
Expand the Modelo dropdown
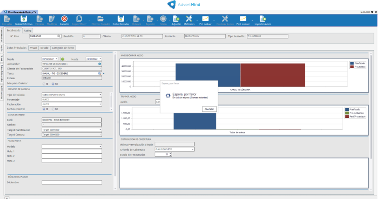pyautogui.click(x=100, y=146)
